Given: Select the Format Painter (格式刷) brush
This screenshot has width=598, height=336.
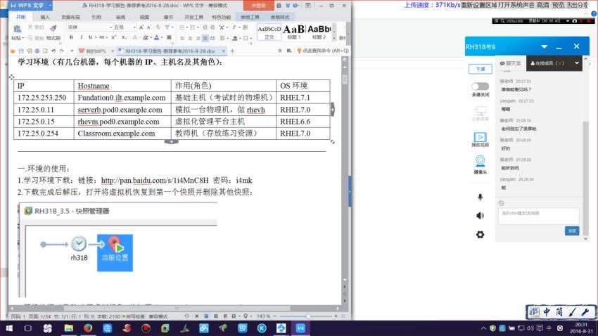Looking at the screenshot, I should pos(53,28).
